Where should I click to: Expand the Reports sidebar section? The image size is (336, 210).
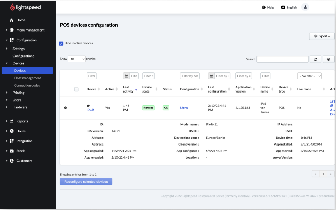pyautogui.click(x=22, y=121)
